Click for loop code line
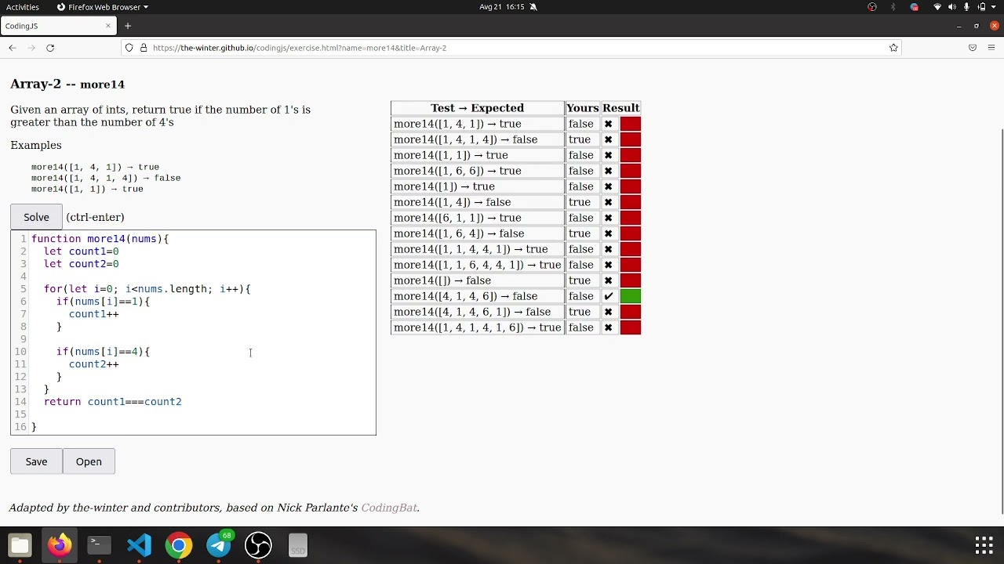This screenshot has height=564, width=1004. pyautogui.click(x=147, y=289)
